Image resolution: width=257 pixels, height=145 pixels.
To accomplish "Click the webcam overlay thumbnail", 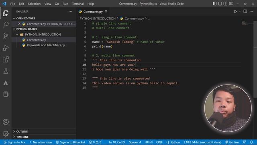I will tap(228, 108).
